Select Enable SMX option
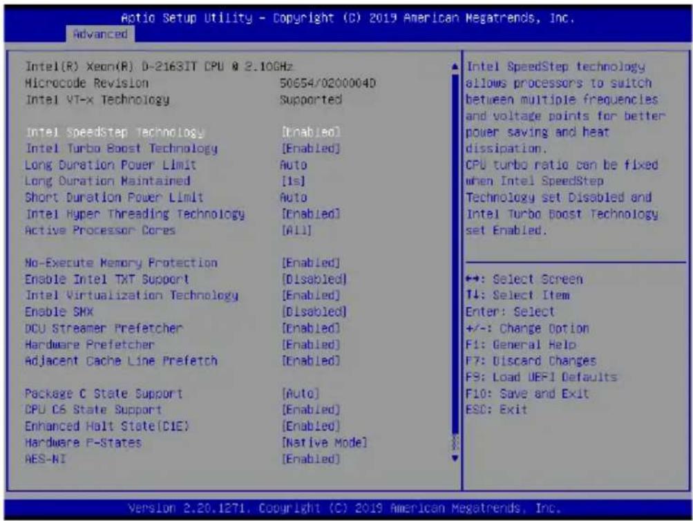Image resolution: width=693 pixels, height=521 pixels. click(59, 312)
